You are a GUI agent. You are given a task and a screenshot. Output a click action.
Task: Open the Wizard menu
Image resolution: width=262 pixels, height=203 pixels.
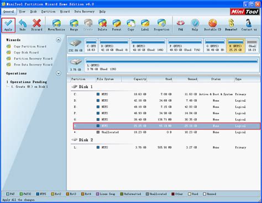[x=65, y=12]
